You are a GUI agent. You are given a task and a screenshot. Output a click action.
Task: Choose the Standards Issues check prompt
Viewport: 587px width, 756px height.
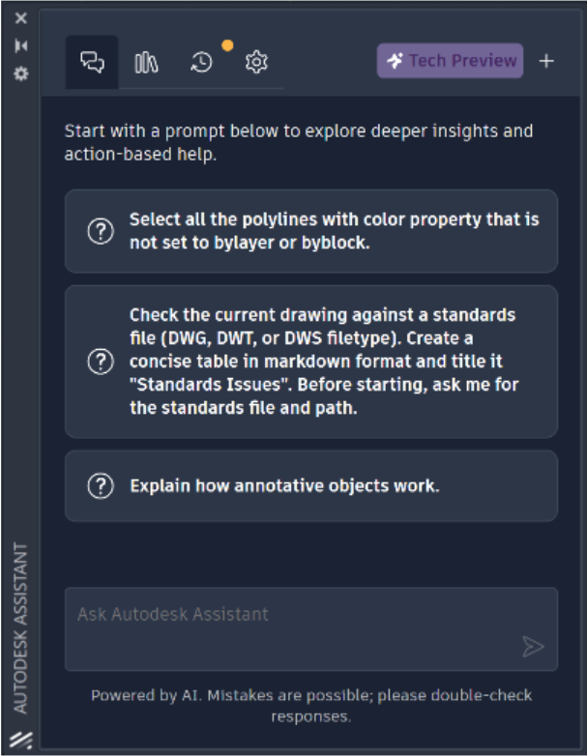(x=334, y=362)
